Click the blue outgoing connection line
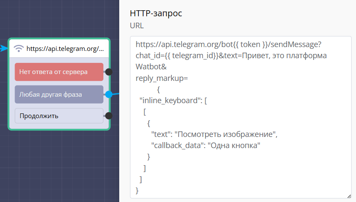The width and height of the screenshot is (356, 202). pos(116,92)
